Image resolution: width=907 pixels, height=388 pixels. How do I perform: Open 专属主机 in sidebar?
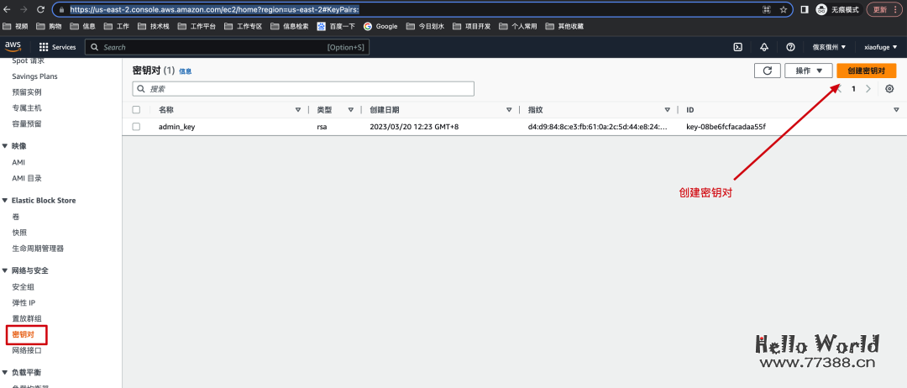[x=27, y=108]
